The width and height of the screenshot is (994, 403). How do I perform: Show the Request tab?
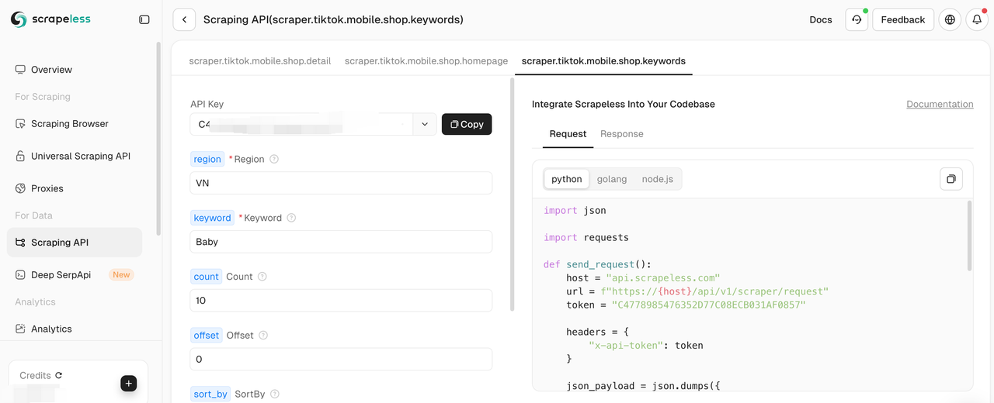(x=568, y=134)
